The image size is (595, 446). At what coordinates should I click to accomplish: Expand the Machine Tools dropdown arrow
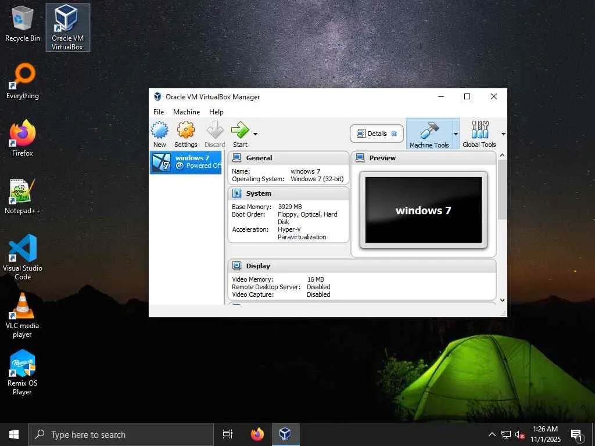click(x=456, y=134)
